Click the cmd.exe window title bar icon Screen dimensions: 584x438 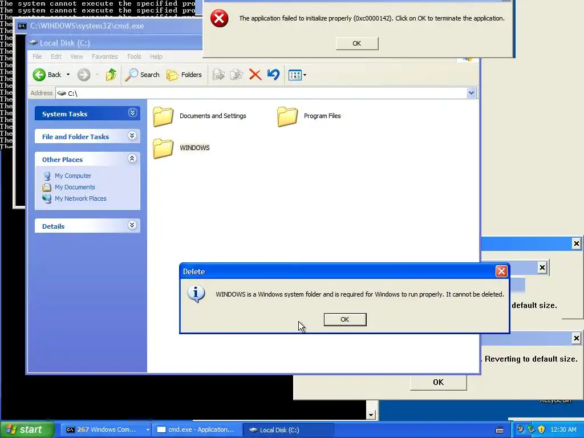[22, 26]
